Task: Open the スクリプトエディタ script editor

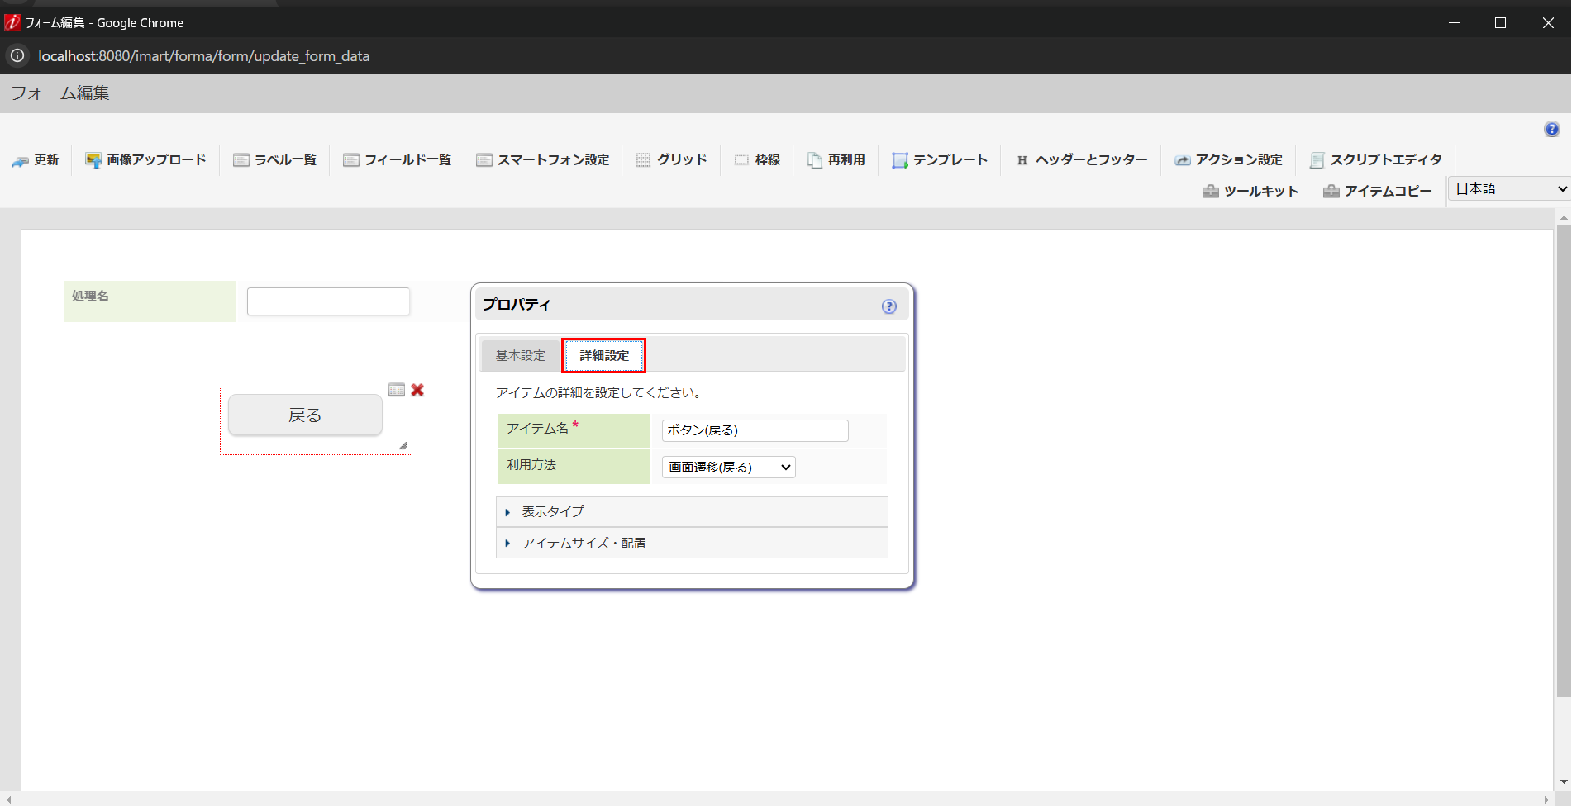Action: click(x=1374, y=159)
